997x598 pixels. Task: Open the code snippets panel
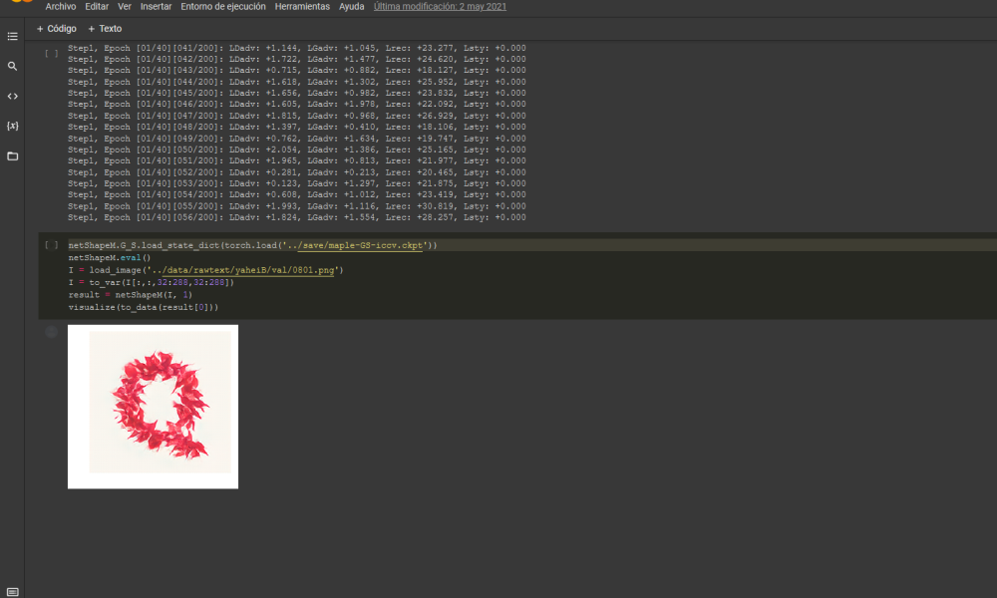pyautogui.click(x=12, y=96)
